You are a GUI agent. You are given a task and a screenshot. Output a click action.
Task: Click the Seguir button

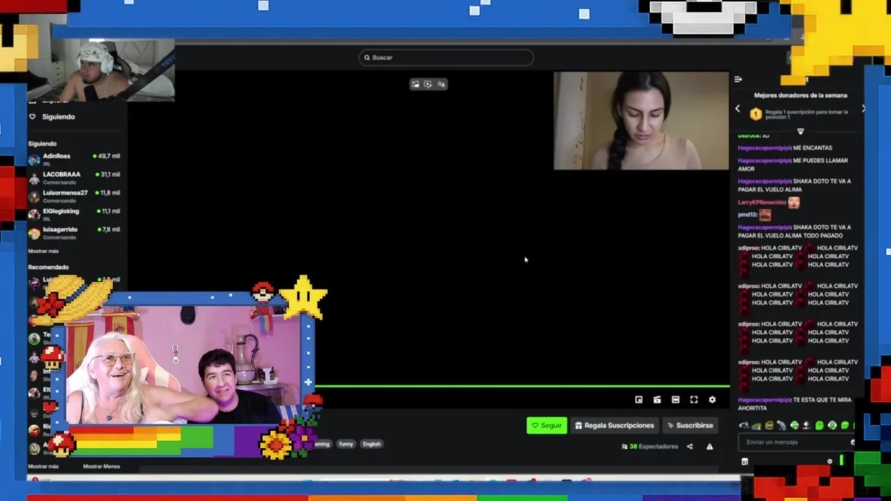pyautogui.click(x=546, y=425)
